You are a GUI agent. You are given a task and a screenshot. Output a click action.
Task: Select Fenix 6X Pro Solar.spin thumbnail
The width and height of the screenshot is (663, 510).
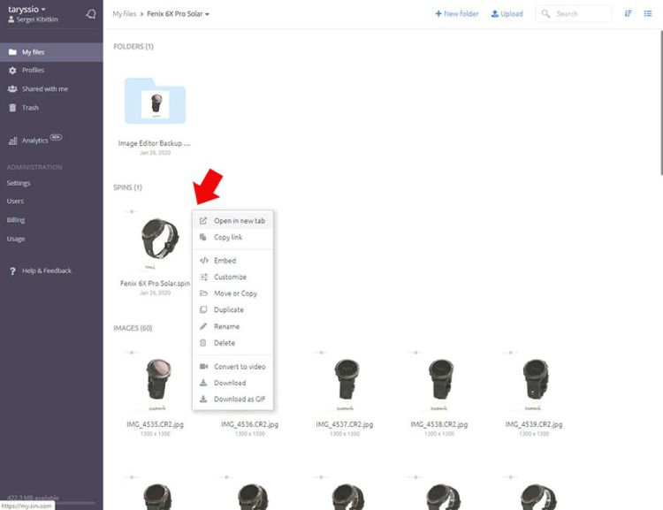point(160,240)
